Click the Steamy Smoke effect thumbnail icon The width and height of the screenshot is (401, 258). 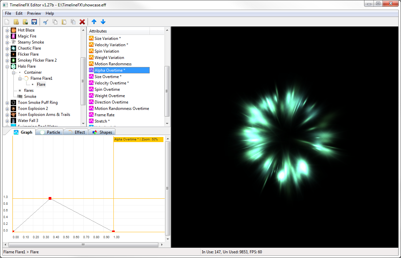(13, 42)
